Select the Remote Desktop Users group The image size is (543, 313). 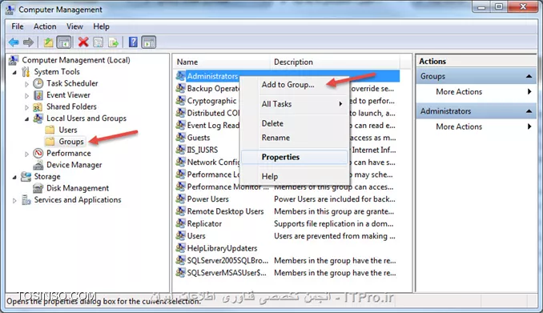(225, 211)
